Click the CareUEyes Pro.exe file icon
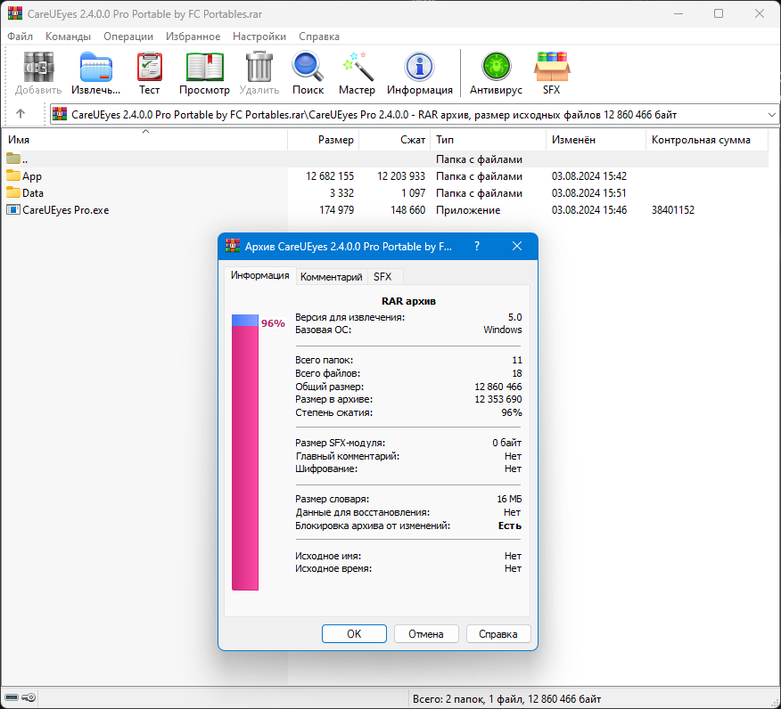 13,209
